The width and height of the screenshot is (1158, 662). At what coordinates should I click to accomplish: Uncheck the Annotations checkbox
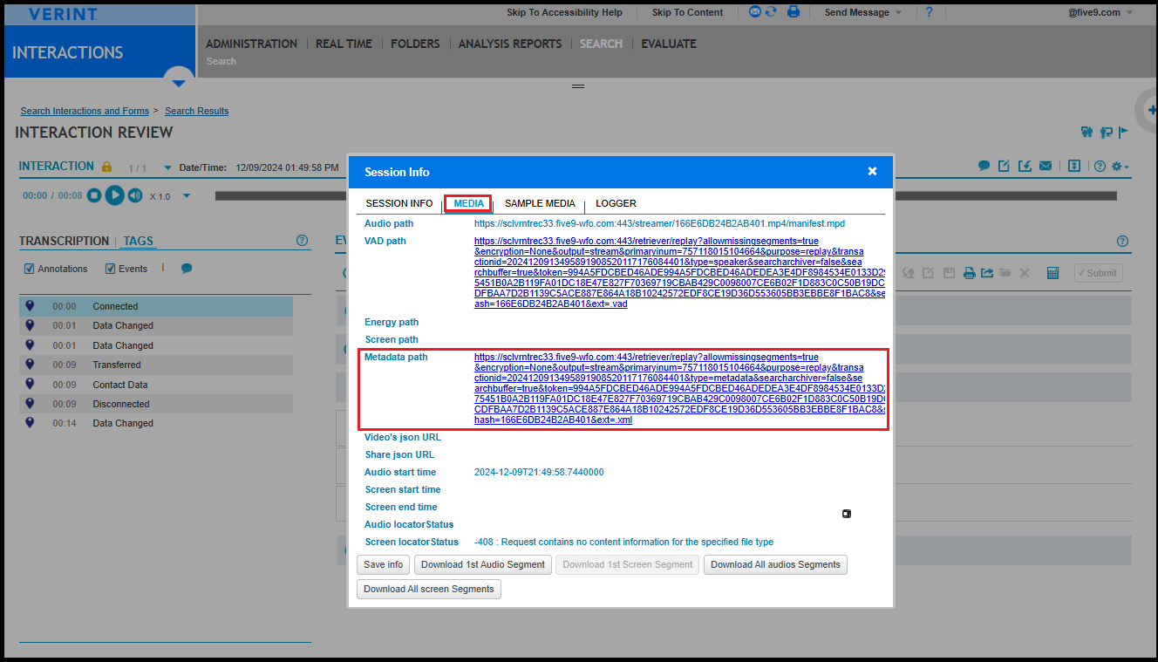coord(30,269)
